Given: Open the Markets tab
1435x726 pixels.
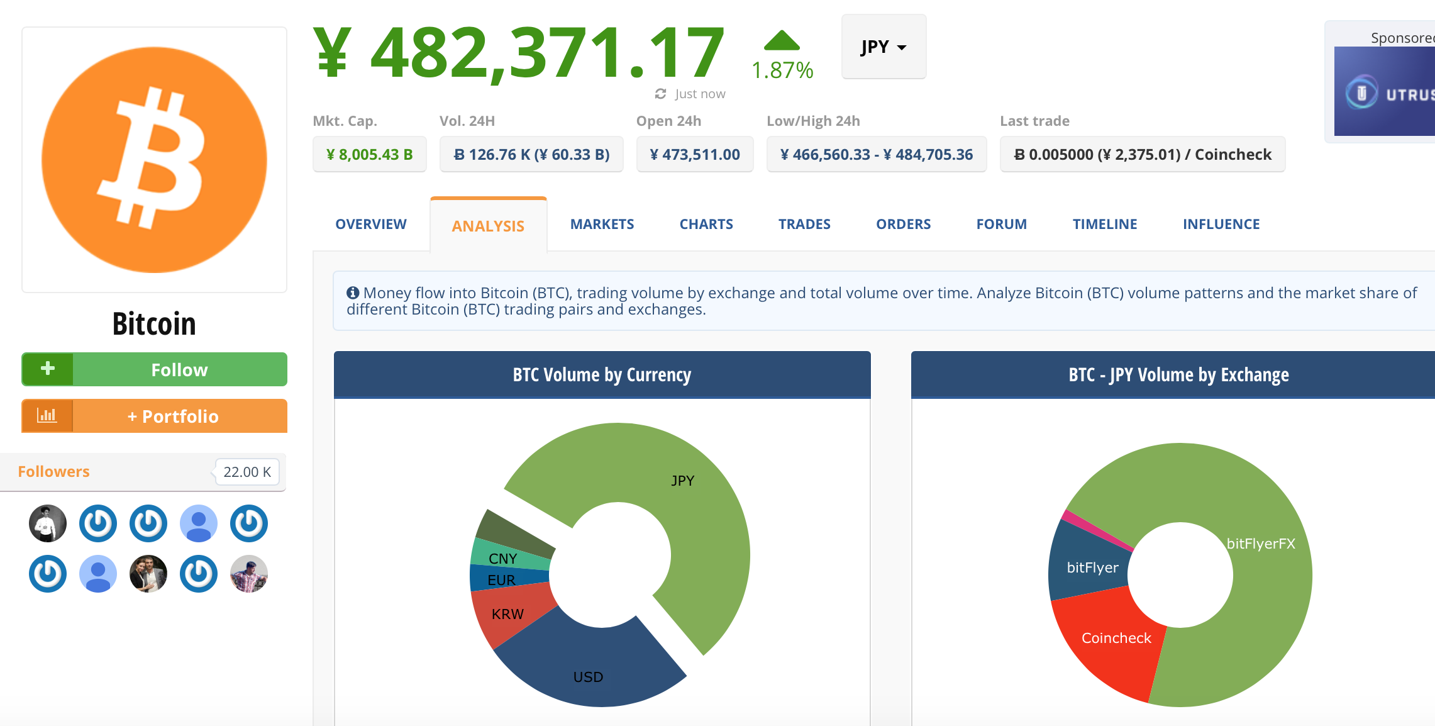Looking at the screenshot, I should pyautogui.click(x=602, y=225).
